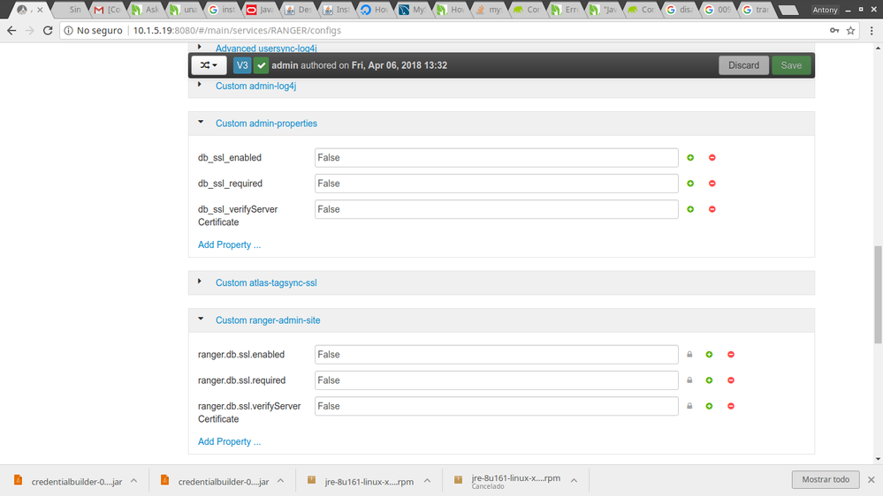The height and width of the screenshot is (496, 883).
Task: Click green add icon for db_ssl_required
Action: pyautogui.click(x=690, y=184)
